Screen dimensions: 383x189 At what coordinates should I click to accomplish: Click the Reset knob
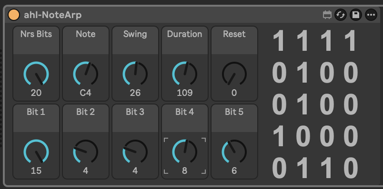234,74
